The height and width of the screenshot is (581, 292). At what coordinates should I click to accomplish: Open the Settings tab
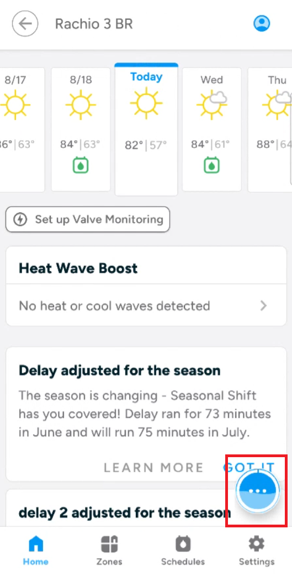pos(257,551)
